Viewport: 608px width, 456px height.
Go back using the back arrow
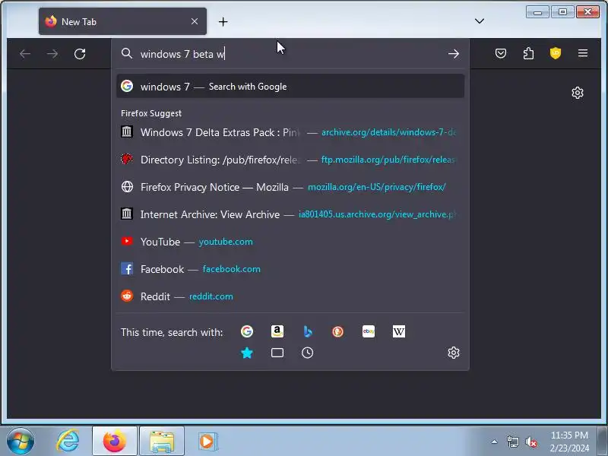pos(25,53)
